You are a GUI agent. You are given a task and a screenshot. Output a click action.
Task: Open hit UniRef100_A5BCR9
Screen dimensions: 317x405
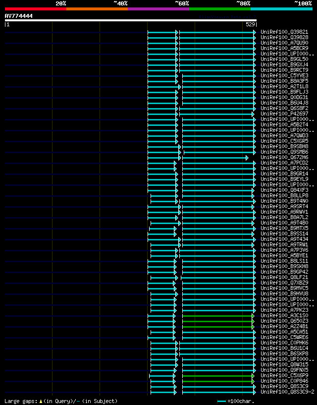pyautogui.click(x=284, y=48)
